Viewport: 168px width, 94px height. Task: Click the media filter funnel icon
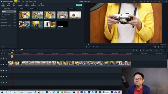click(78, 9)
